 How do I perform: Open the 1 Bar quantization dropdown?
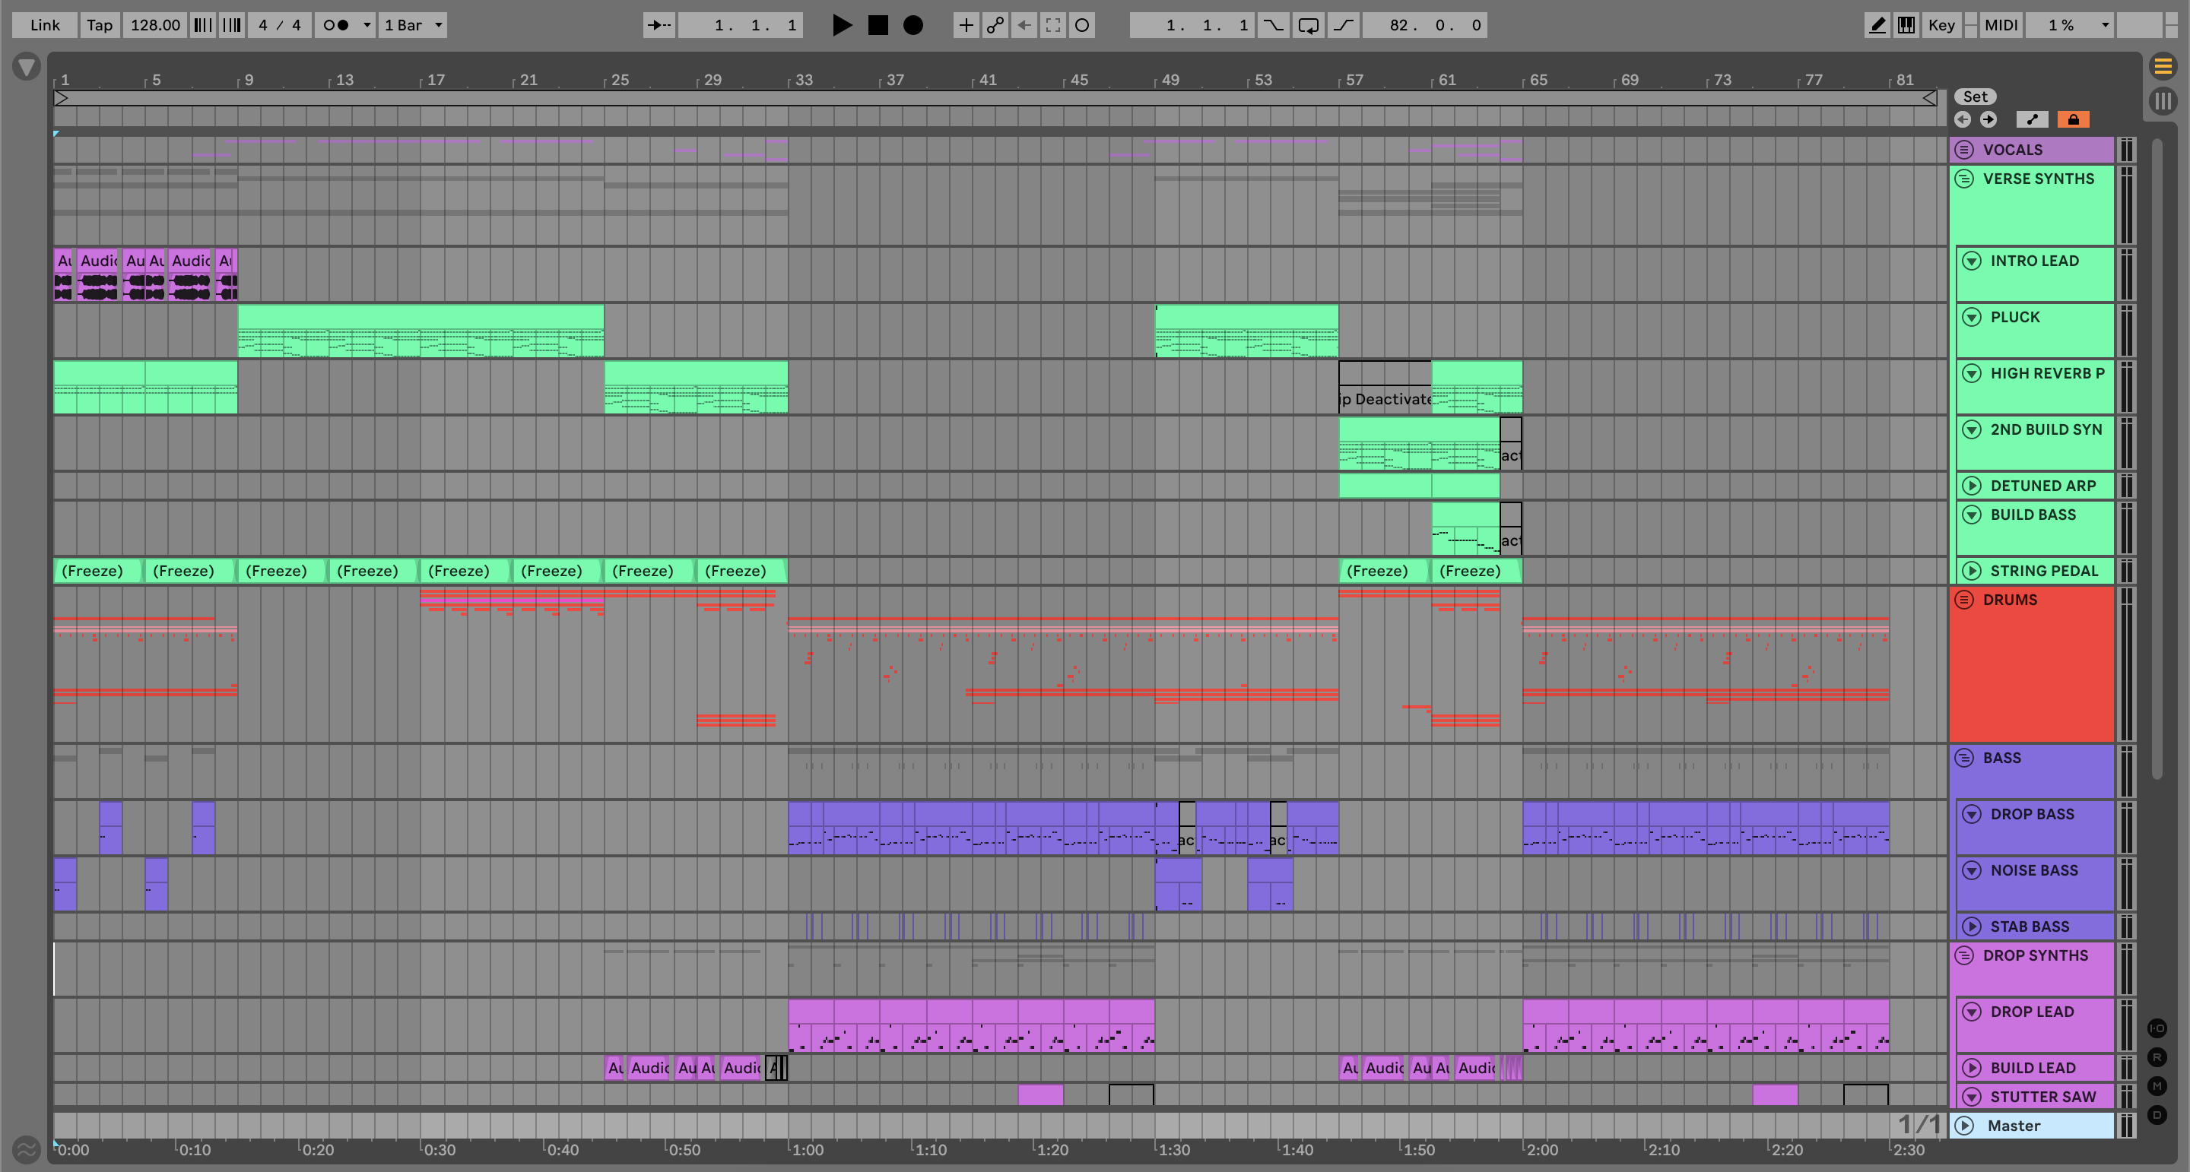click(x=413, y=26)
